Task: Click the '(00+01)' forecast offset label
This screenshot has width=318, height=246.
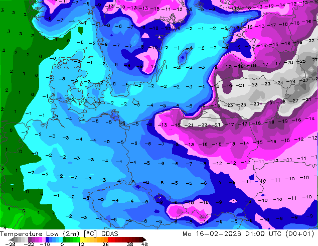Action: [300, 234]
